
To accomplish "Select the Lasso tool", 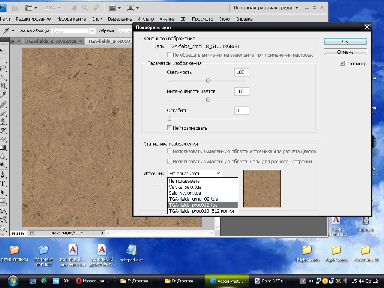I will (3, 68).
